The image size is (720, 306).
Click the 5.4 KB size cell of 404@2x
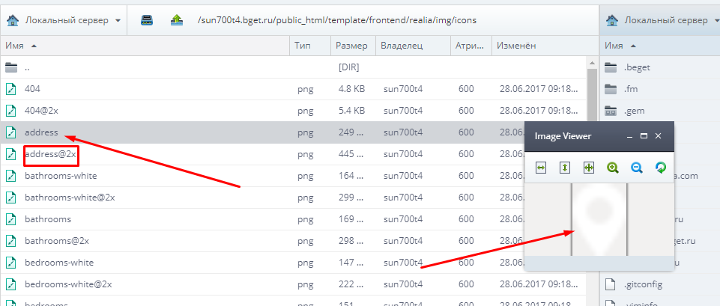tap(351, 111)
